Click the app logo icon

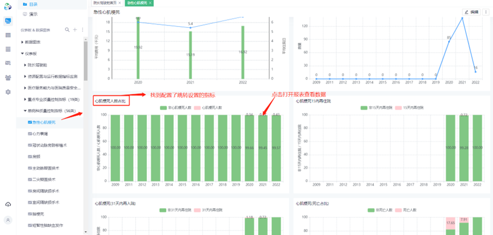tap(8, 7)
